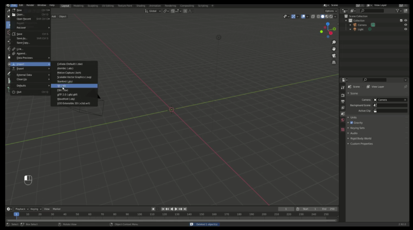Switch to Sculpting workspace tab
The width and height of the screenshot is (413, 230).
[92, 6]
